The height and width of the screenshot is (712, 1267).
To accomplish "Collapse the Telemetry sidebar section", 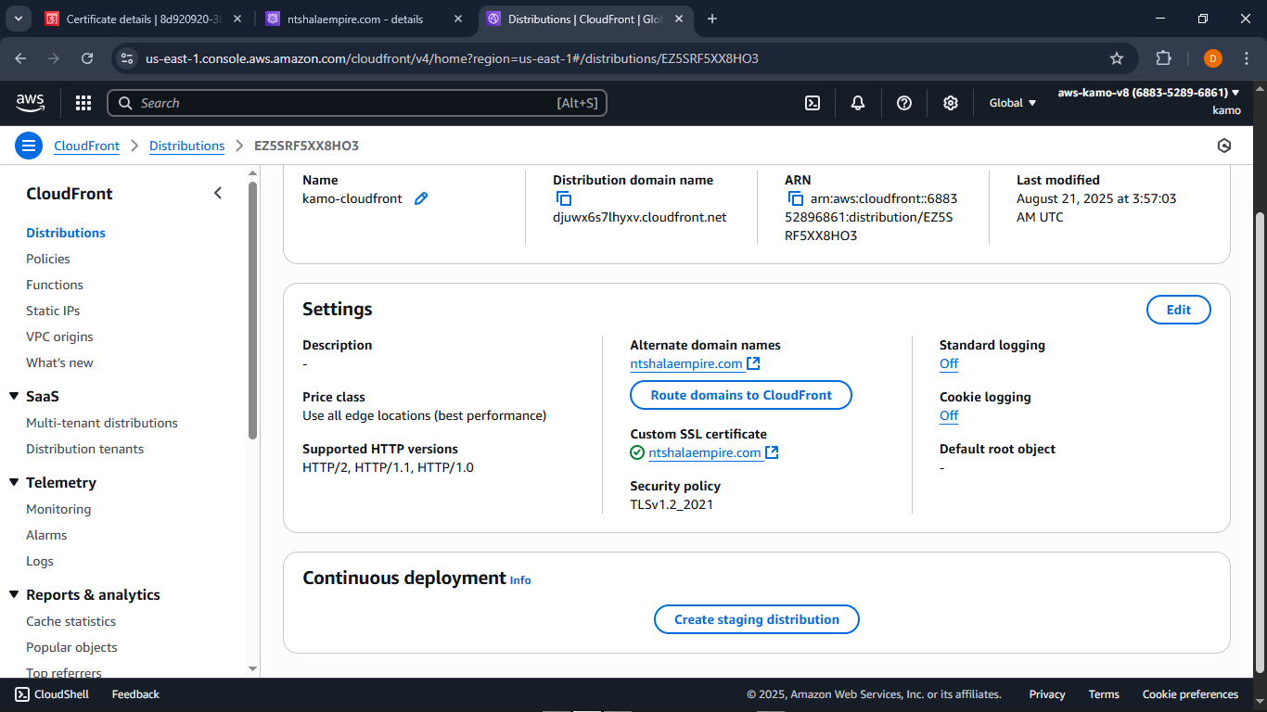I will pyautogui.click(x=15, y=482).
